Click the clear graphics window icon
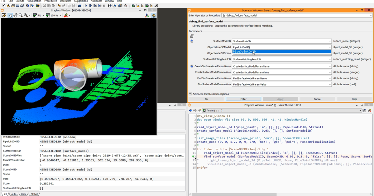Screen dimensions: 374x196 (x=4, y=15)
